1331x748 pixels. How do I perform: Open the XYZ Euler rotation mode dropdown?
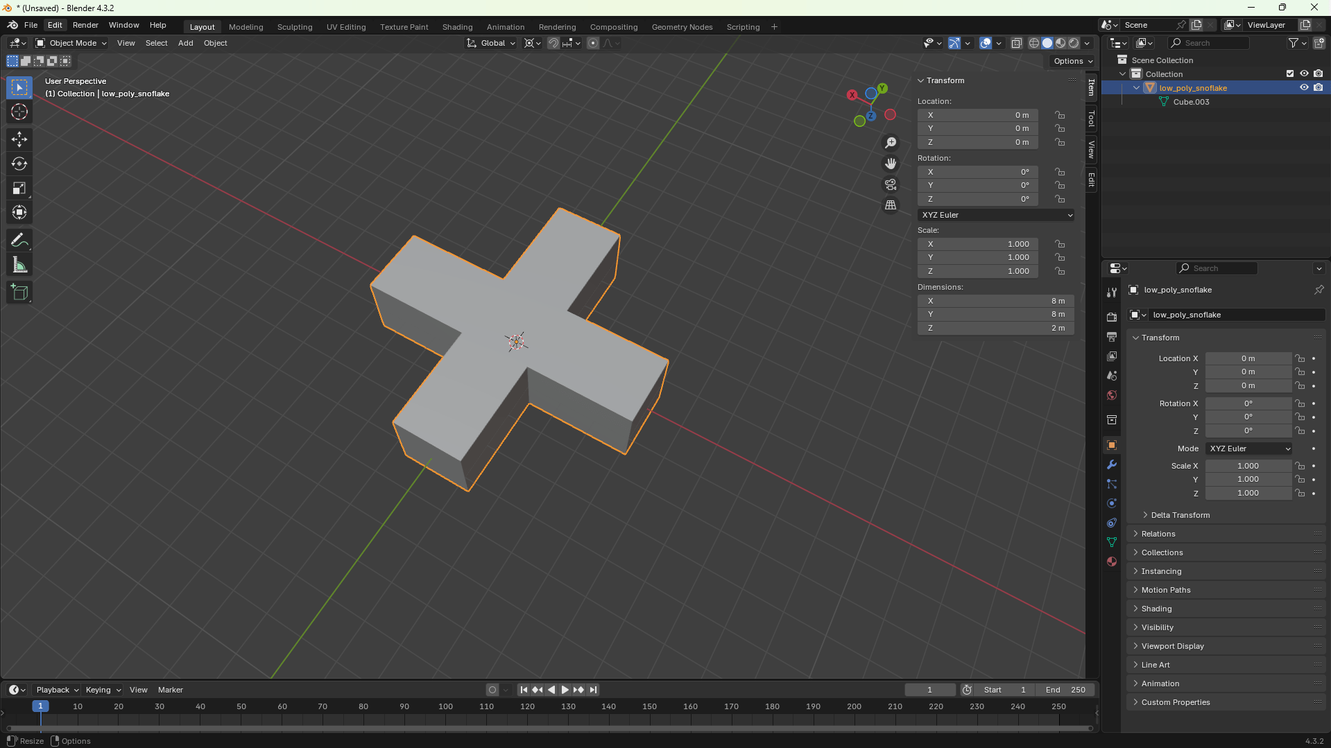[x=996, y=215]
